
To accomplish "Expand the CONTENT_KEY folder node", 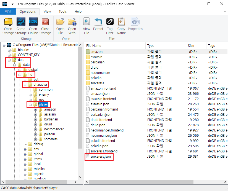I will (9, 55).
